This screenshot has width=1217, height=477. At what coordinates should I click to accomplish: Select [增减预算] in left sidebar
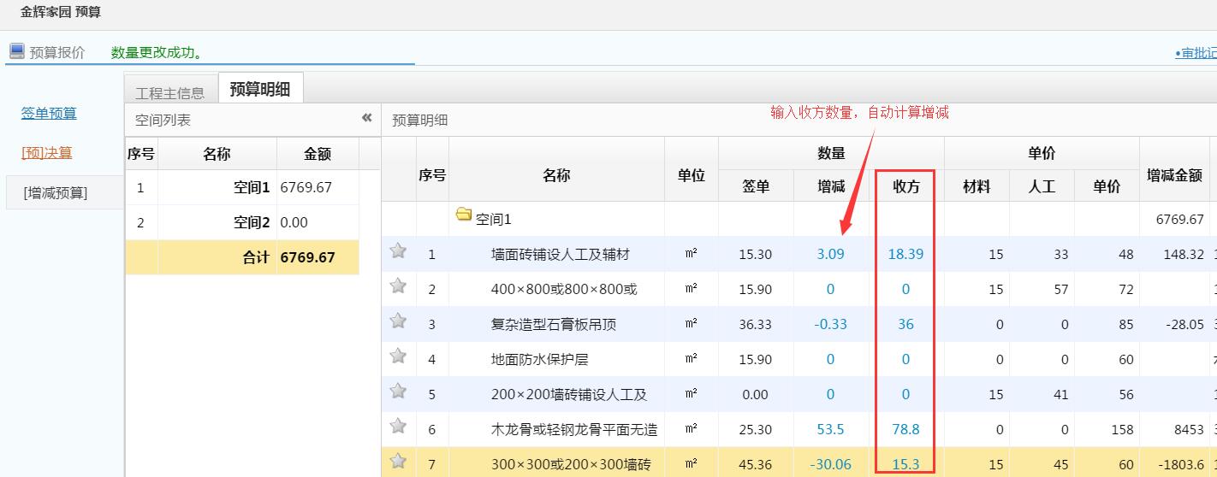point(56,193)
